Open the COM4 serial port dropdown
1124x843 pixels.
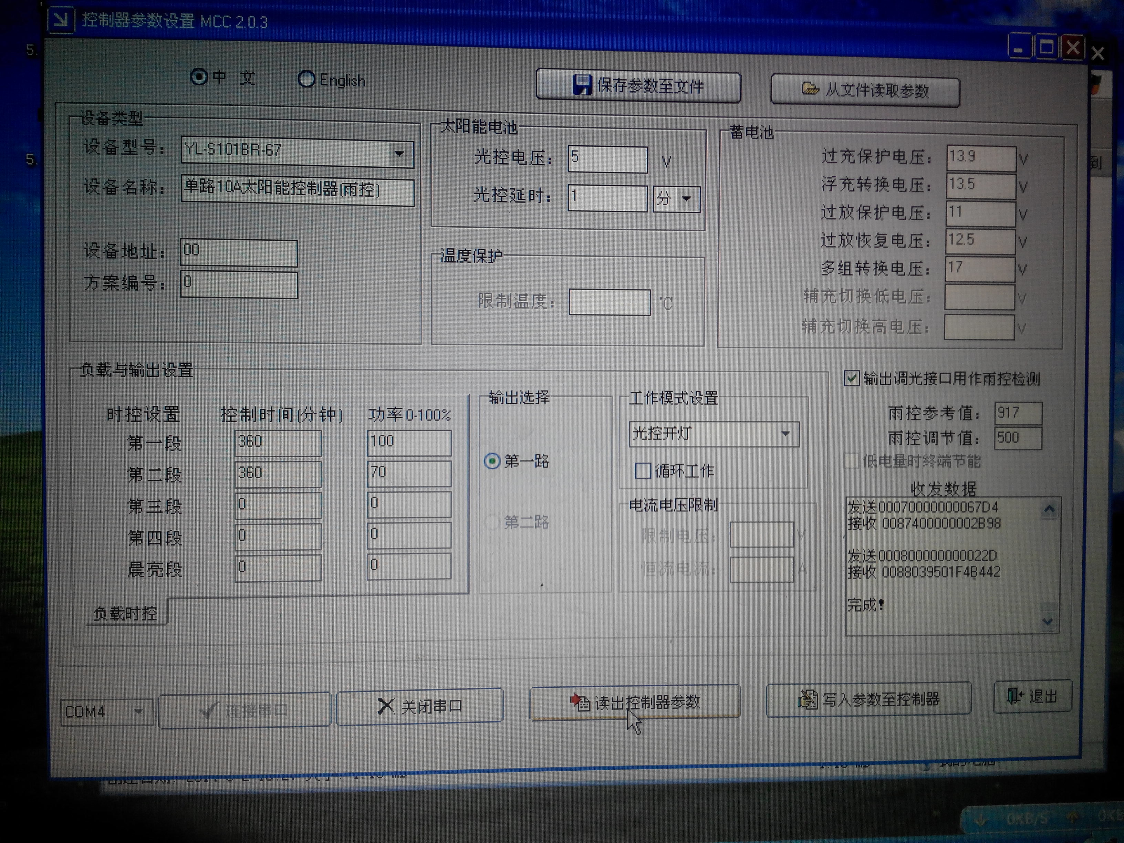coord(138,711)
